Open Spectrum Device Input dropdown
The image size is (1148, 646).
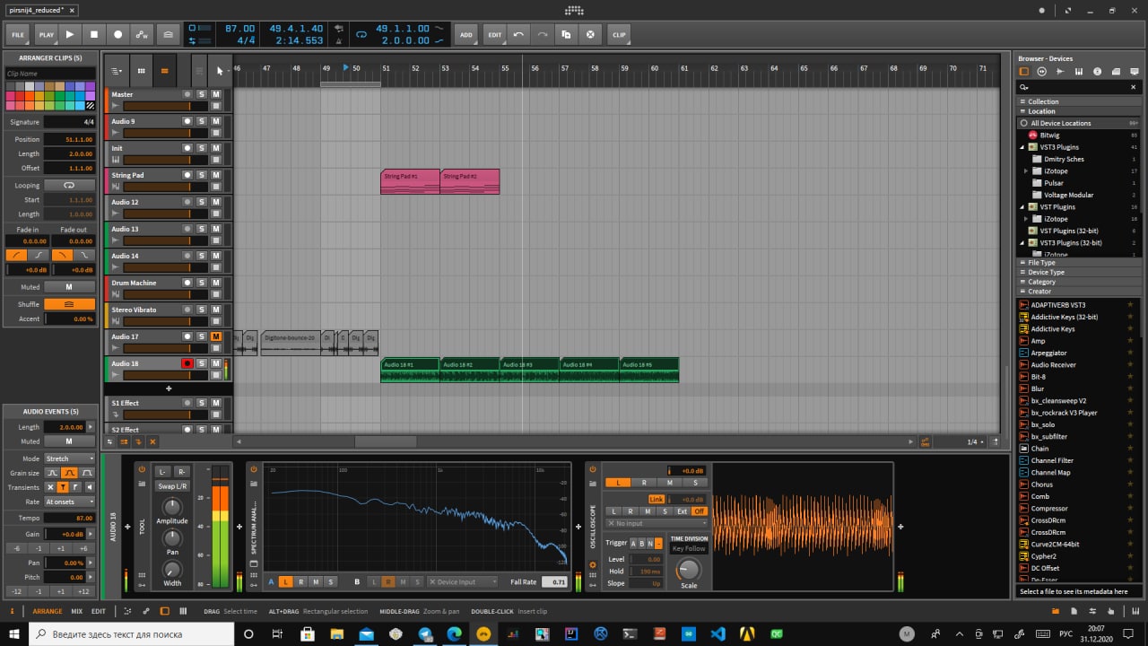462,581
